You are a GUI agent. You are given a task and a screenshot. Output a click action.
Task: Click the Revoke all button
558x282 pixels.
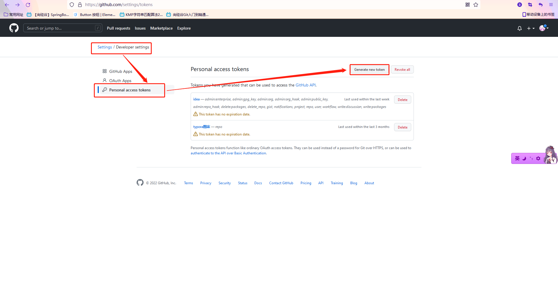[x=402, y=70]
